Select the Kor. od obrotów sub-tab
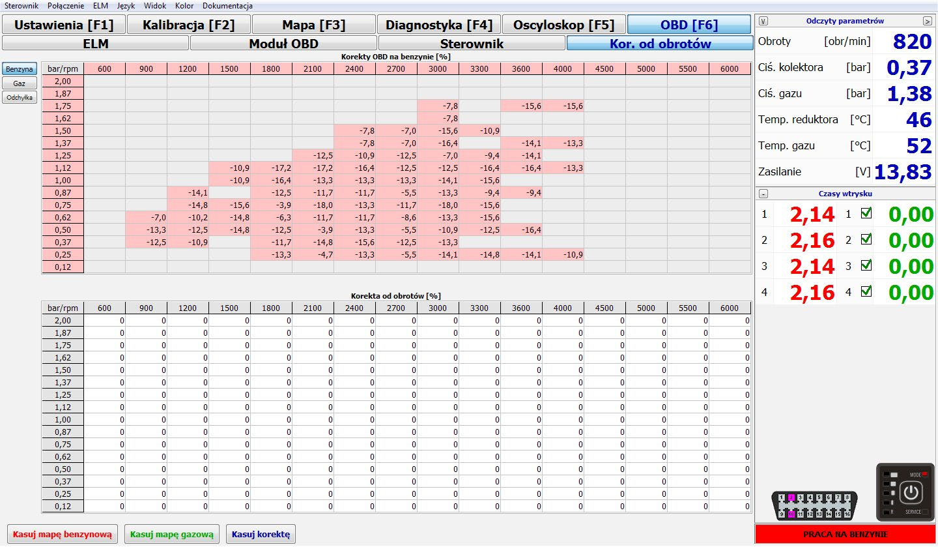Viewport: 938px width, 547px height. 660,44
